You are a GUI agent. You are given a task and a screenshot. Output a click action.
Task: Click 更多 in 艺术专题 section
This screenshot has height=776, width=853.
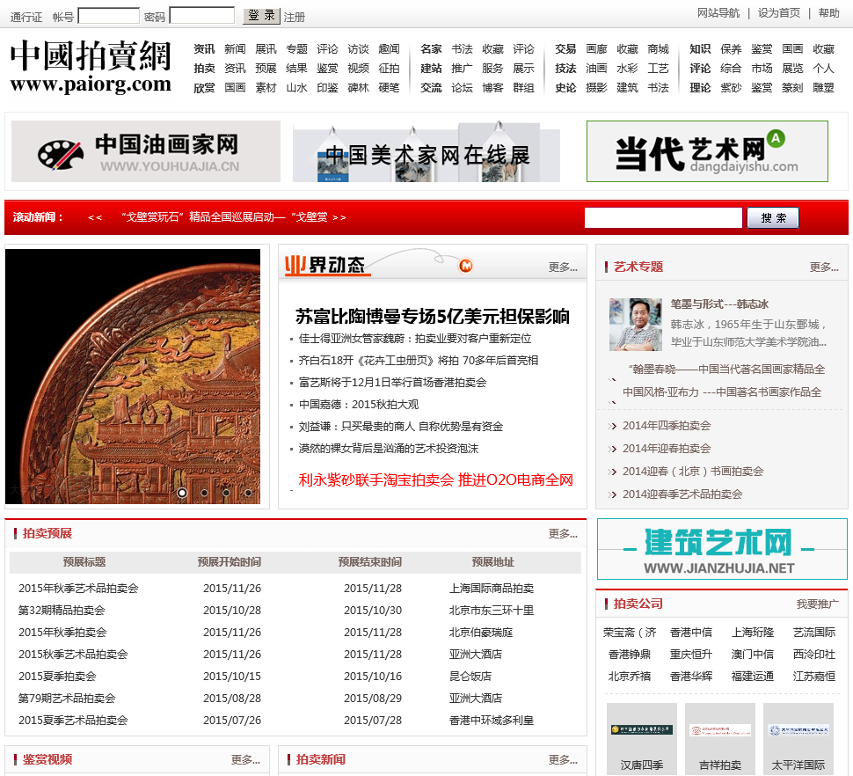pyautogui.click(x=824, y=267)
